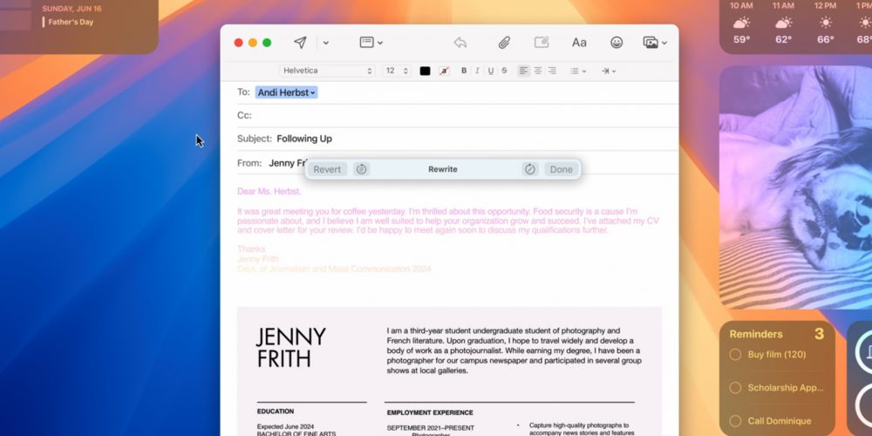Open the markup annotate icon

[x=542, y=42]
